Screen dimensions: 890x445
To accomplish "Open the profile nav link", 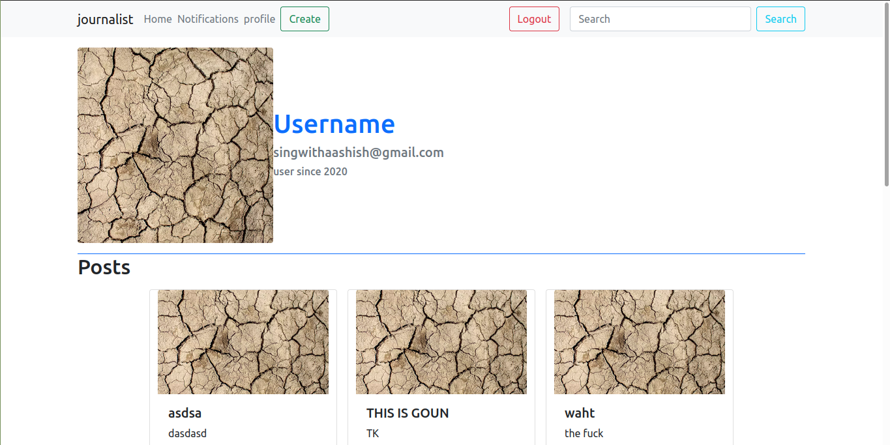I will point(260,20).
